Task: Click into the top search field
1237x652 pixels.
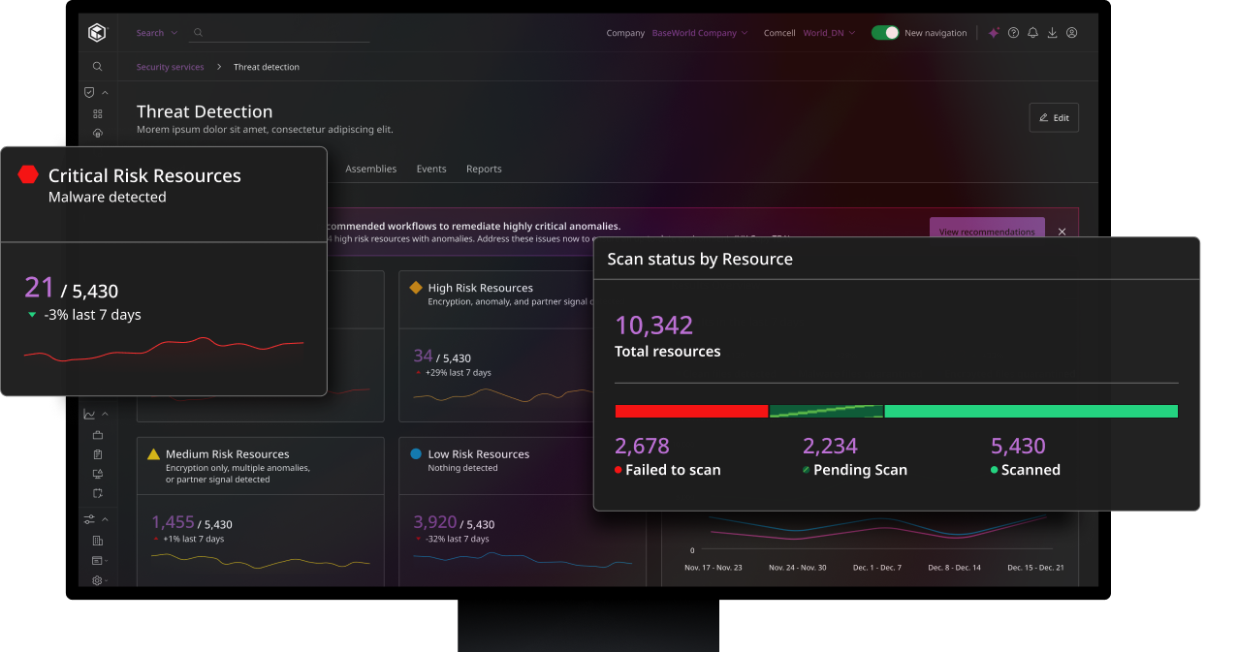Action: tap(281, 33)
